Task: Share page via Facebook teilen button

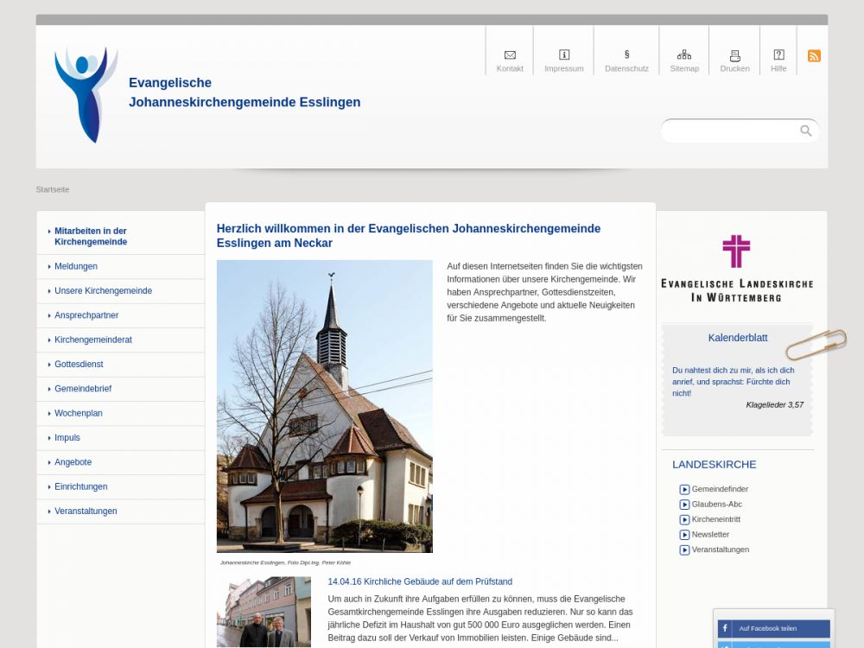Action: (773, 628)
